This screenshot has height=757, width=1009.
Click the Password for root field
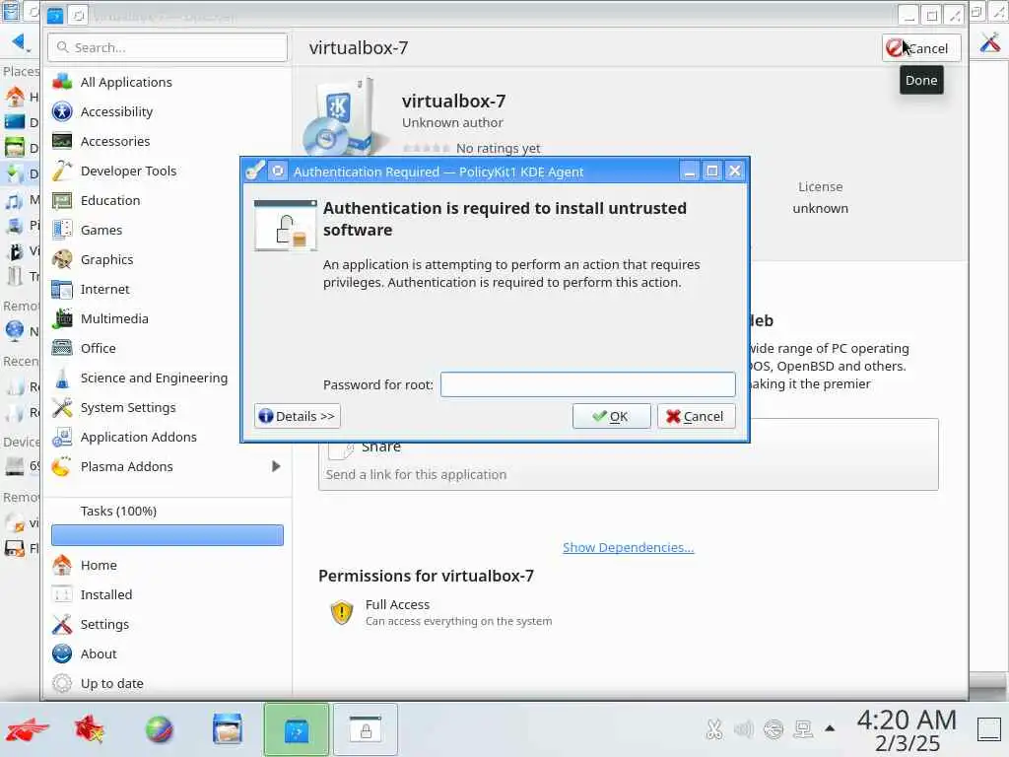[587, 384]
